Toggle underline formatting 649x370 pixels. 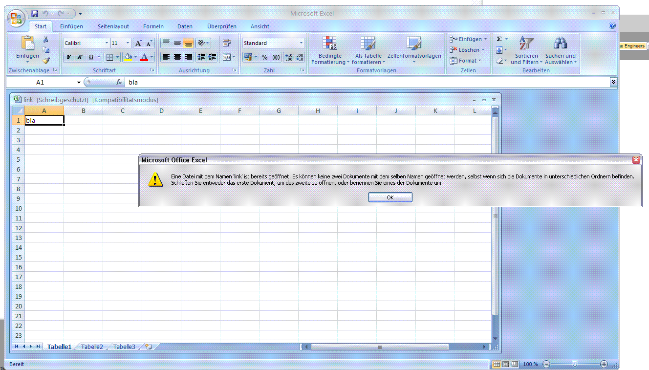point(91,57)
